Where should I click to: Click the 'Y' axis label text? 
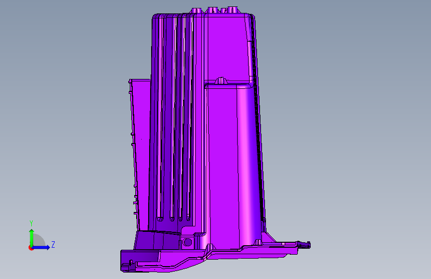[31, 223]
